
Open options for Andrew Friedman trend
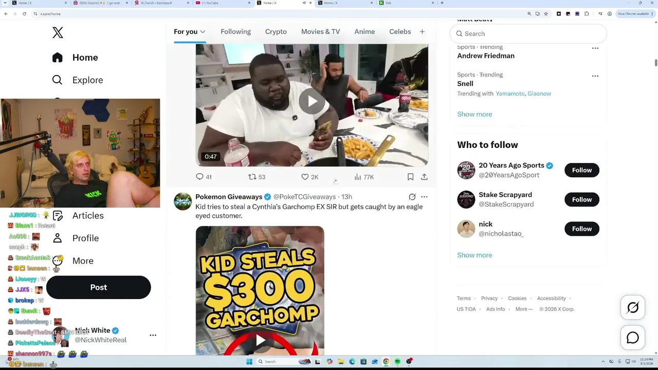(x=595, y=48)
